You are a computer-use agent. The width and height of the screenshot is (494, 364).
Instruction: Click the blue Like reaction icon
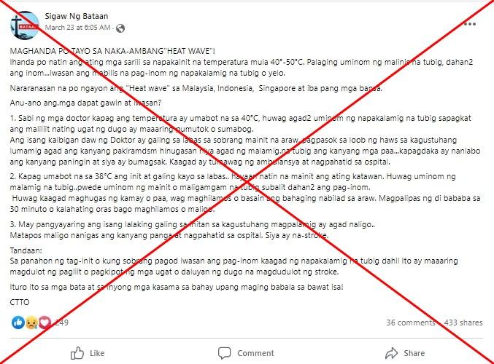click(x=18, y=323)
